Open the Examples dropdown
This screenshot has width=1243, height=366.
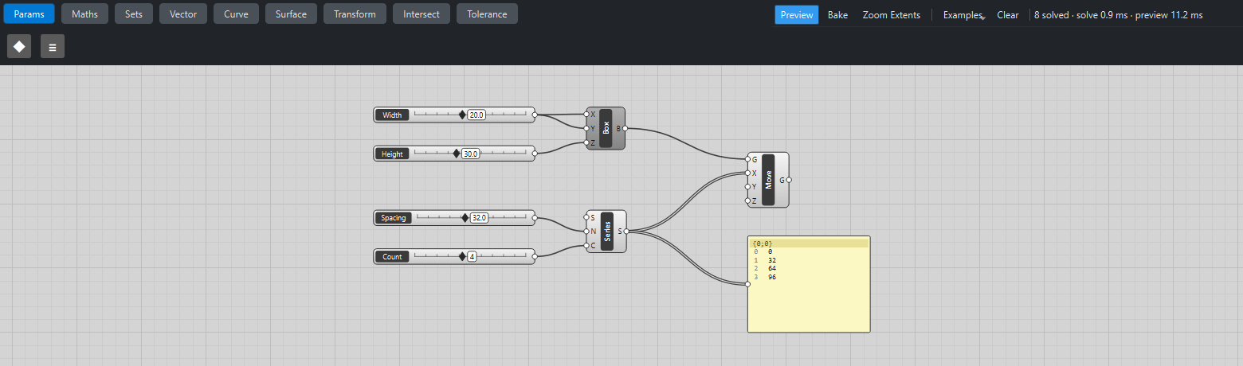point(964,15)
